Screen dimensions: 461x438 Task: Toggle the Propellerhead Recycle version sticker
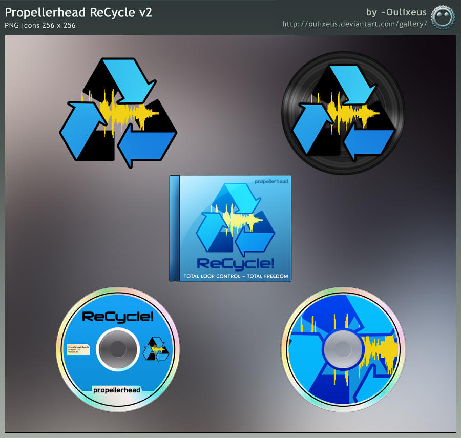pyautogui.click(x=78, y=349)
